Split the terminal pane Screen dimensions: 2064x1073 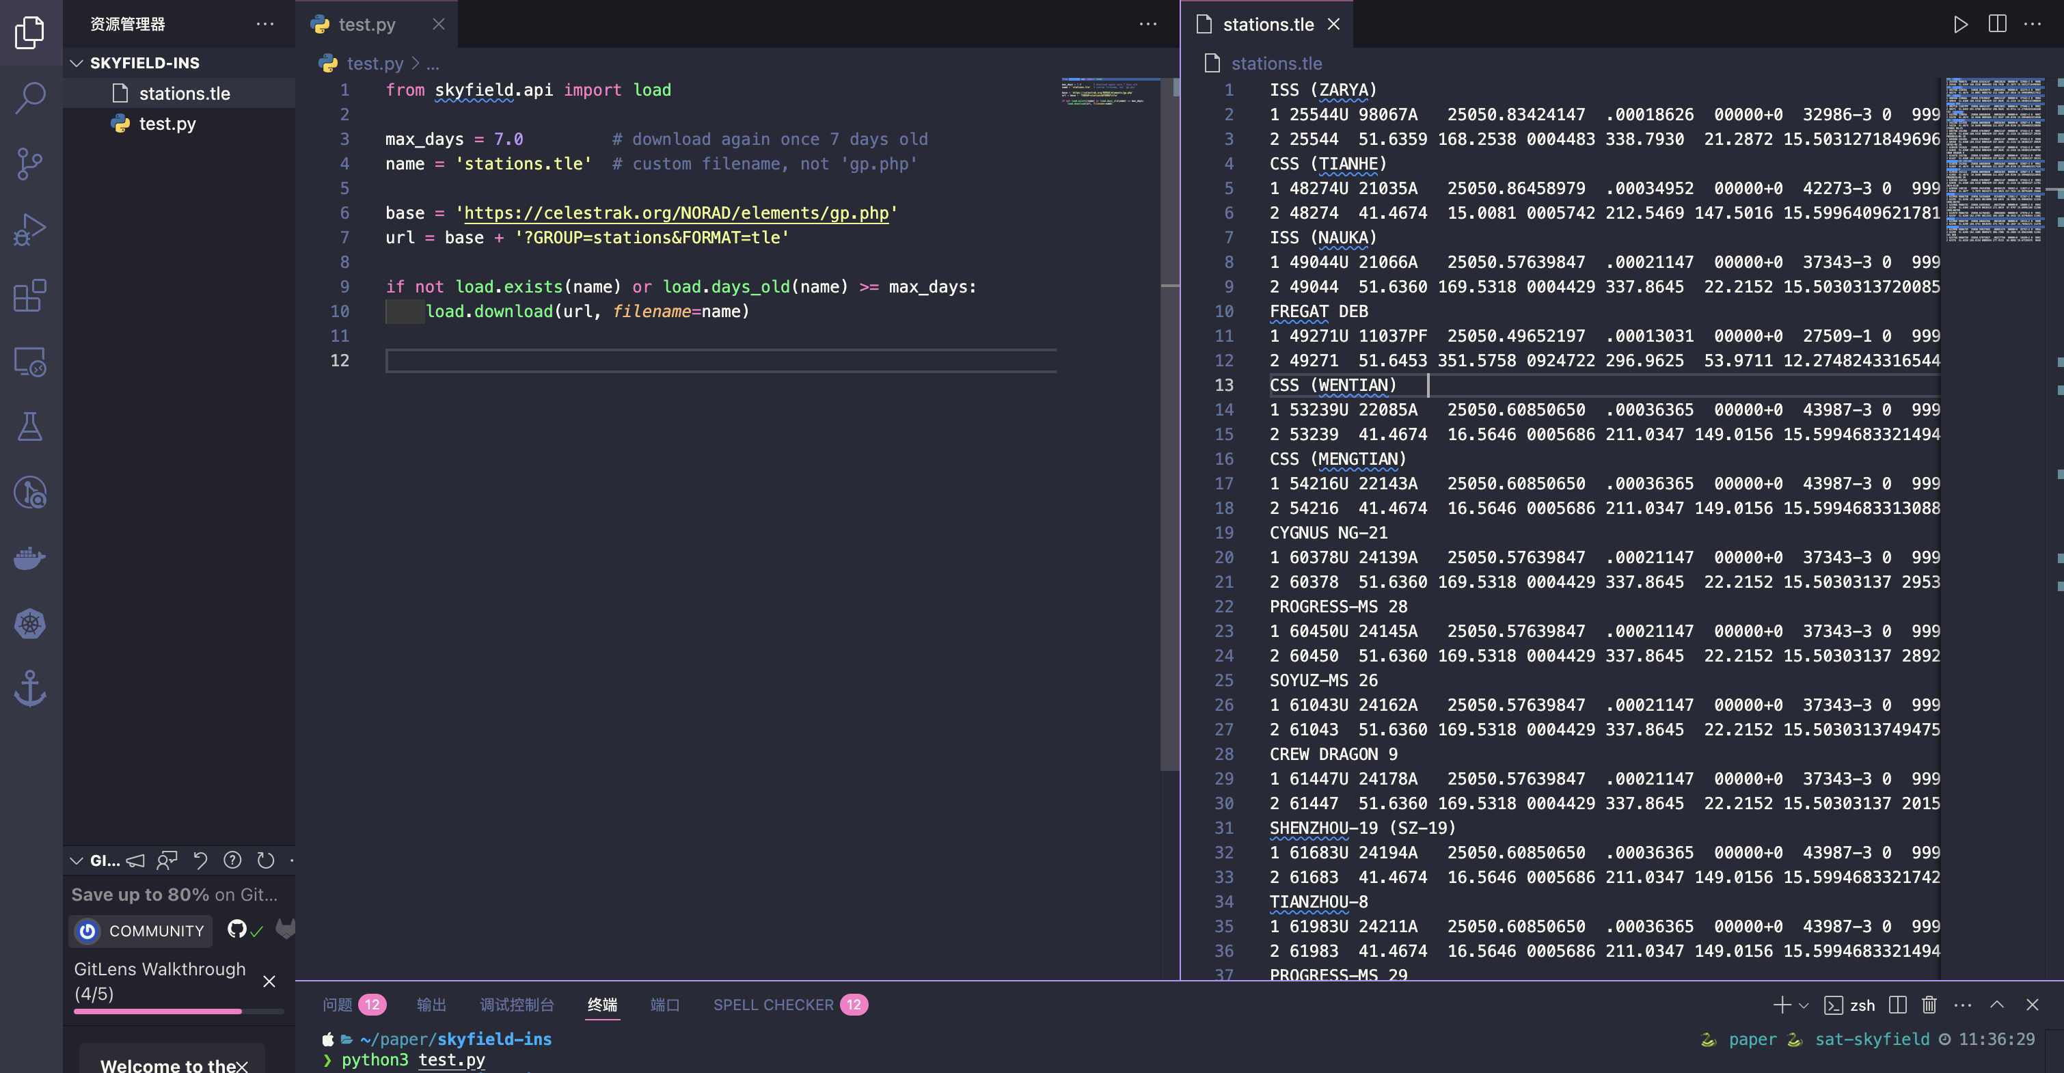pyautogui.click(x=1897, y=1005)
